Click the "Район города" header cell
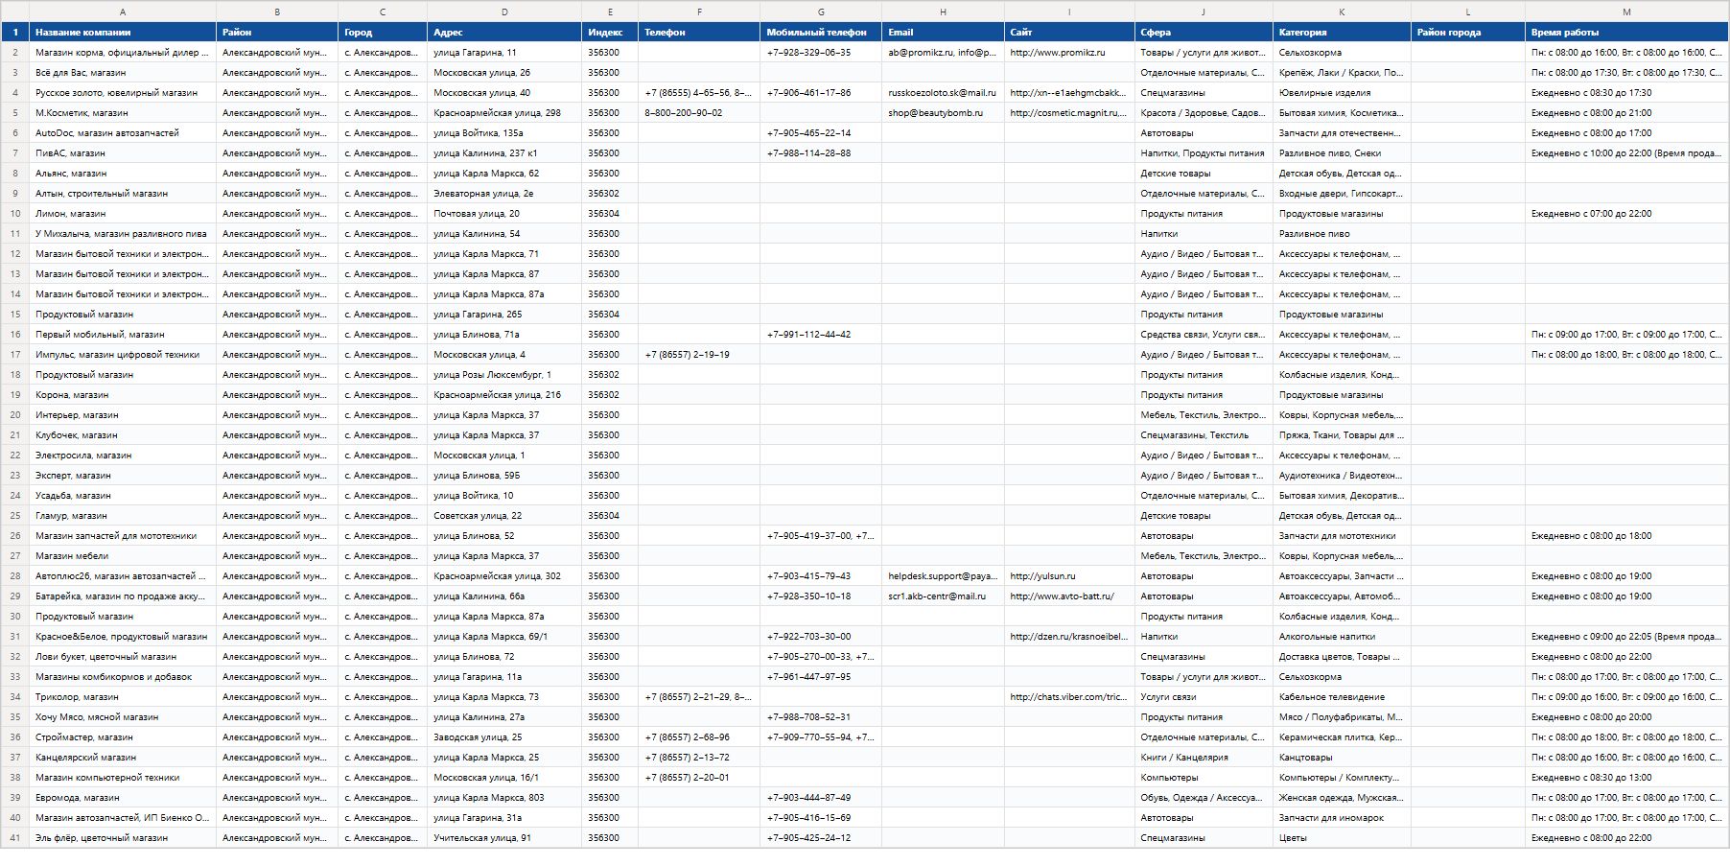Image resolution: width=1730 pixels, height=865 pixels. click(1468, 33)
